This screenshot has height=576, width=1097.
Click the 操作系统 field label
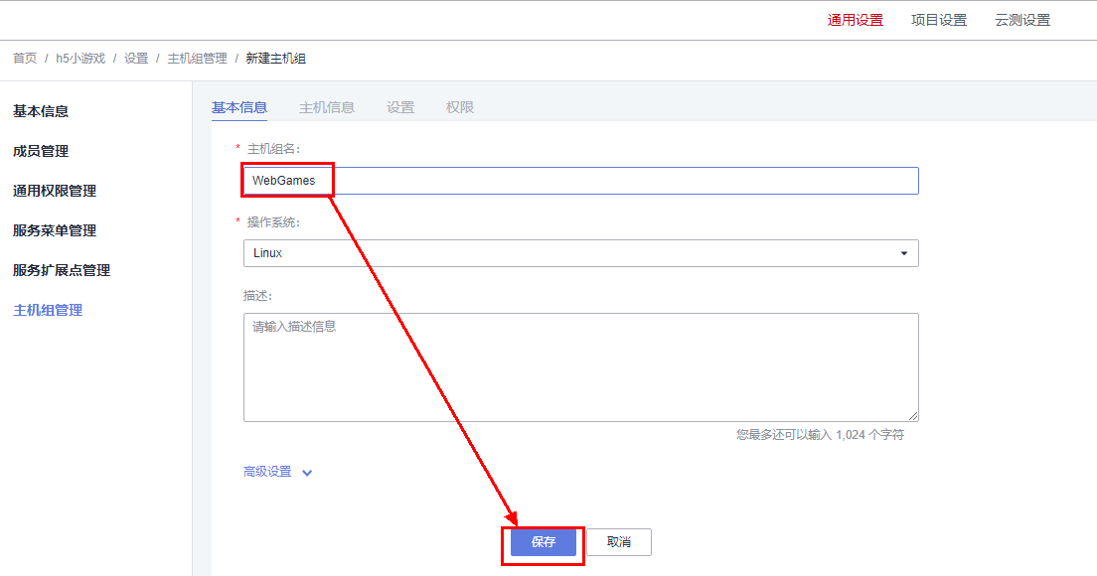coord(273,222)
